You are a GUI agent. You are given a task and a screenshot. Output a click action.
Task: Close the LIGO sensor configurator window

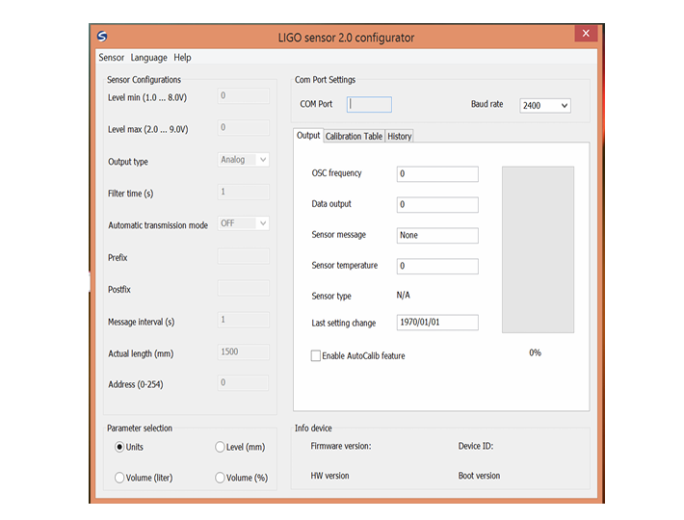[x=586, y=34]
